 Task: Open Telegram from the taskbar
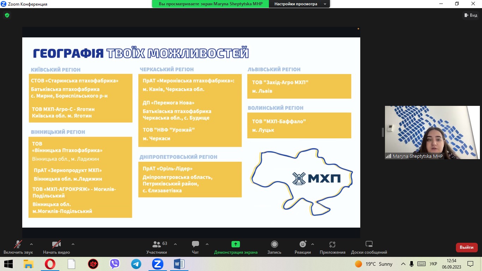tap(136, 264)
